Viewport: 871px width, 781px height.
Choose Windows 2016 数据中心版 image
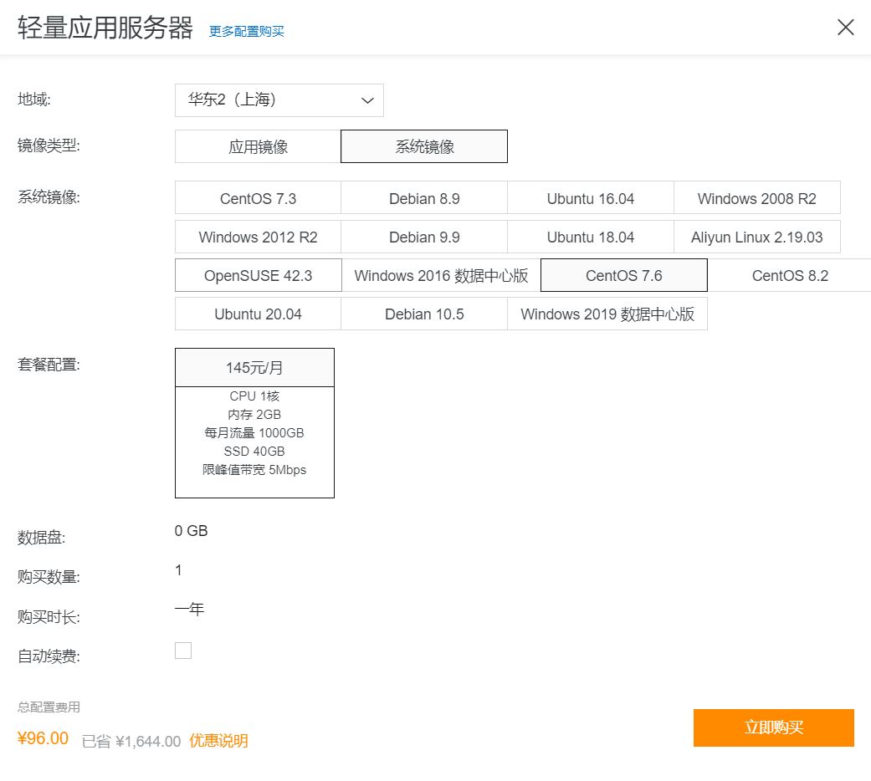(x=441, y=275)
